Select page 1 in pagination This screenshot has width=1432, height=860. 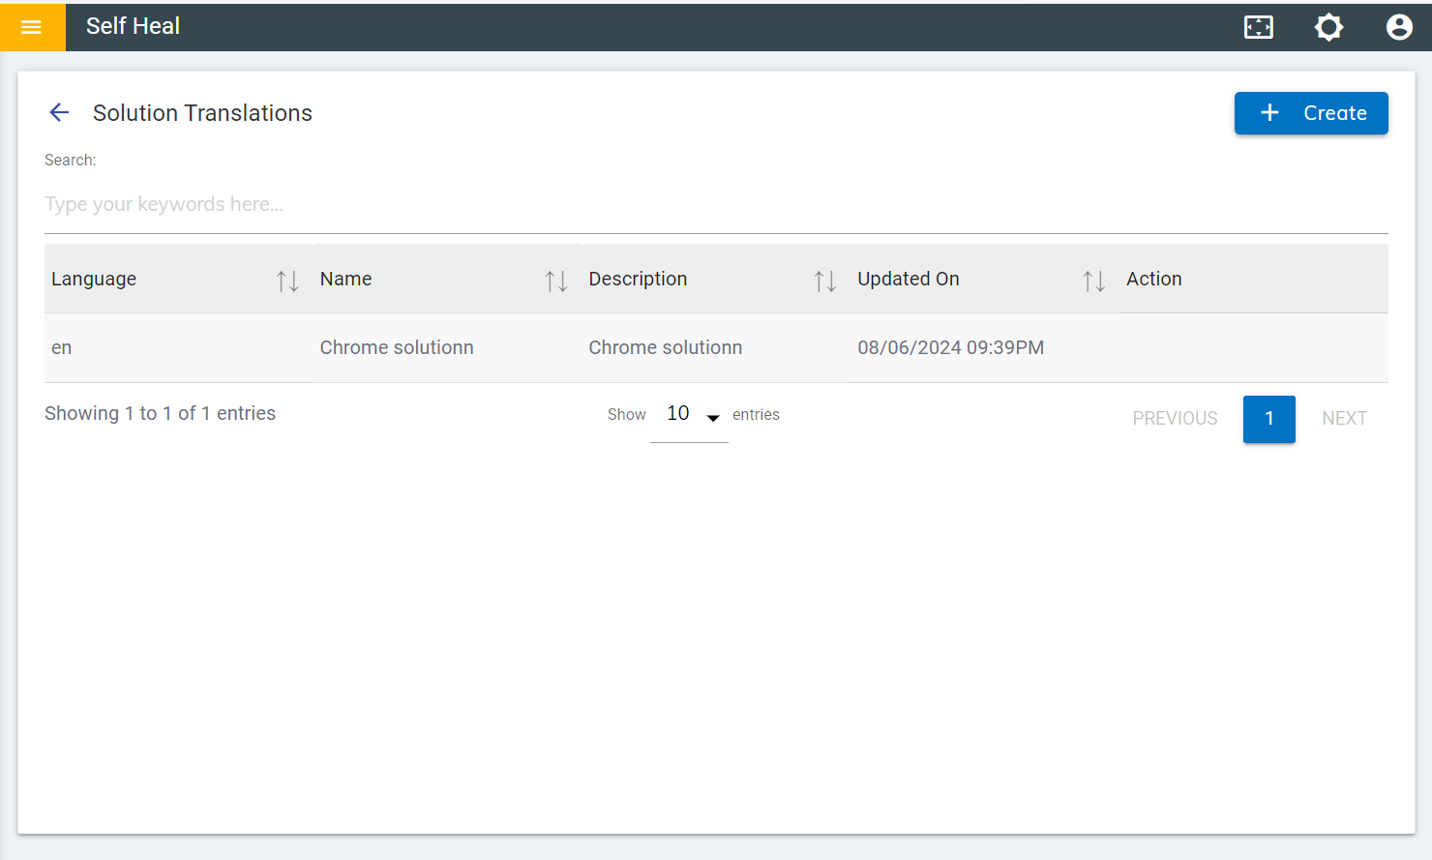[1268, 419]
